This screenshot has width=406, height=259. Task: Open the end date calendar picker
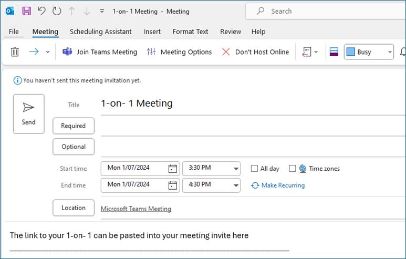pos(173,185)
